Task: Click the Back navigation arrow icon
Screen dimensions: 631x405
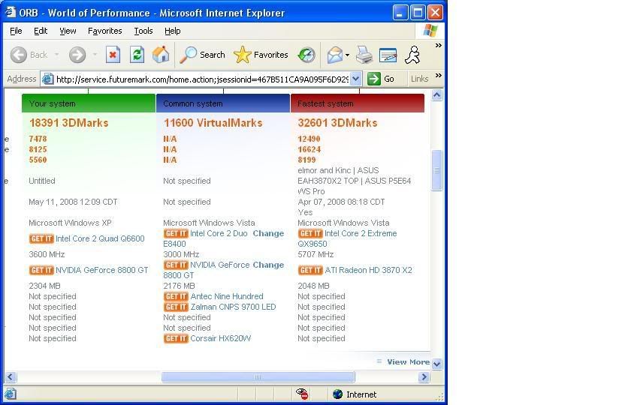Action: point(19,55)
